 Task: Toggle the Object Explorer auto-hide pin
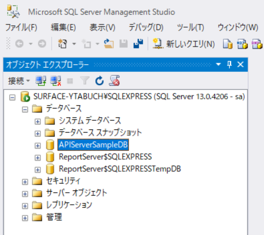(x=229, y=64)
